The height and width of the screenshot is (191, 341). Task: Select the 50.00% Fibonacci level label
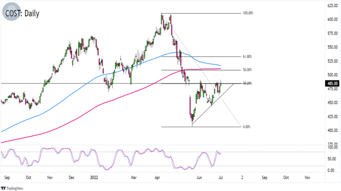(247, 70)
